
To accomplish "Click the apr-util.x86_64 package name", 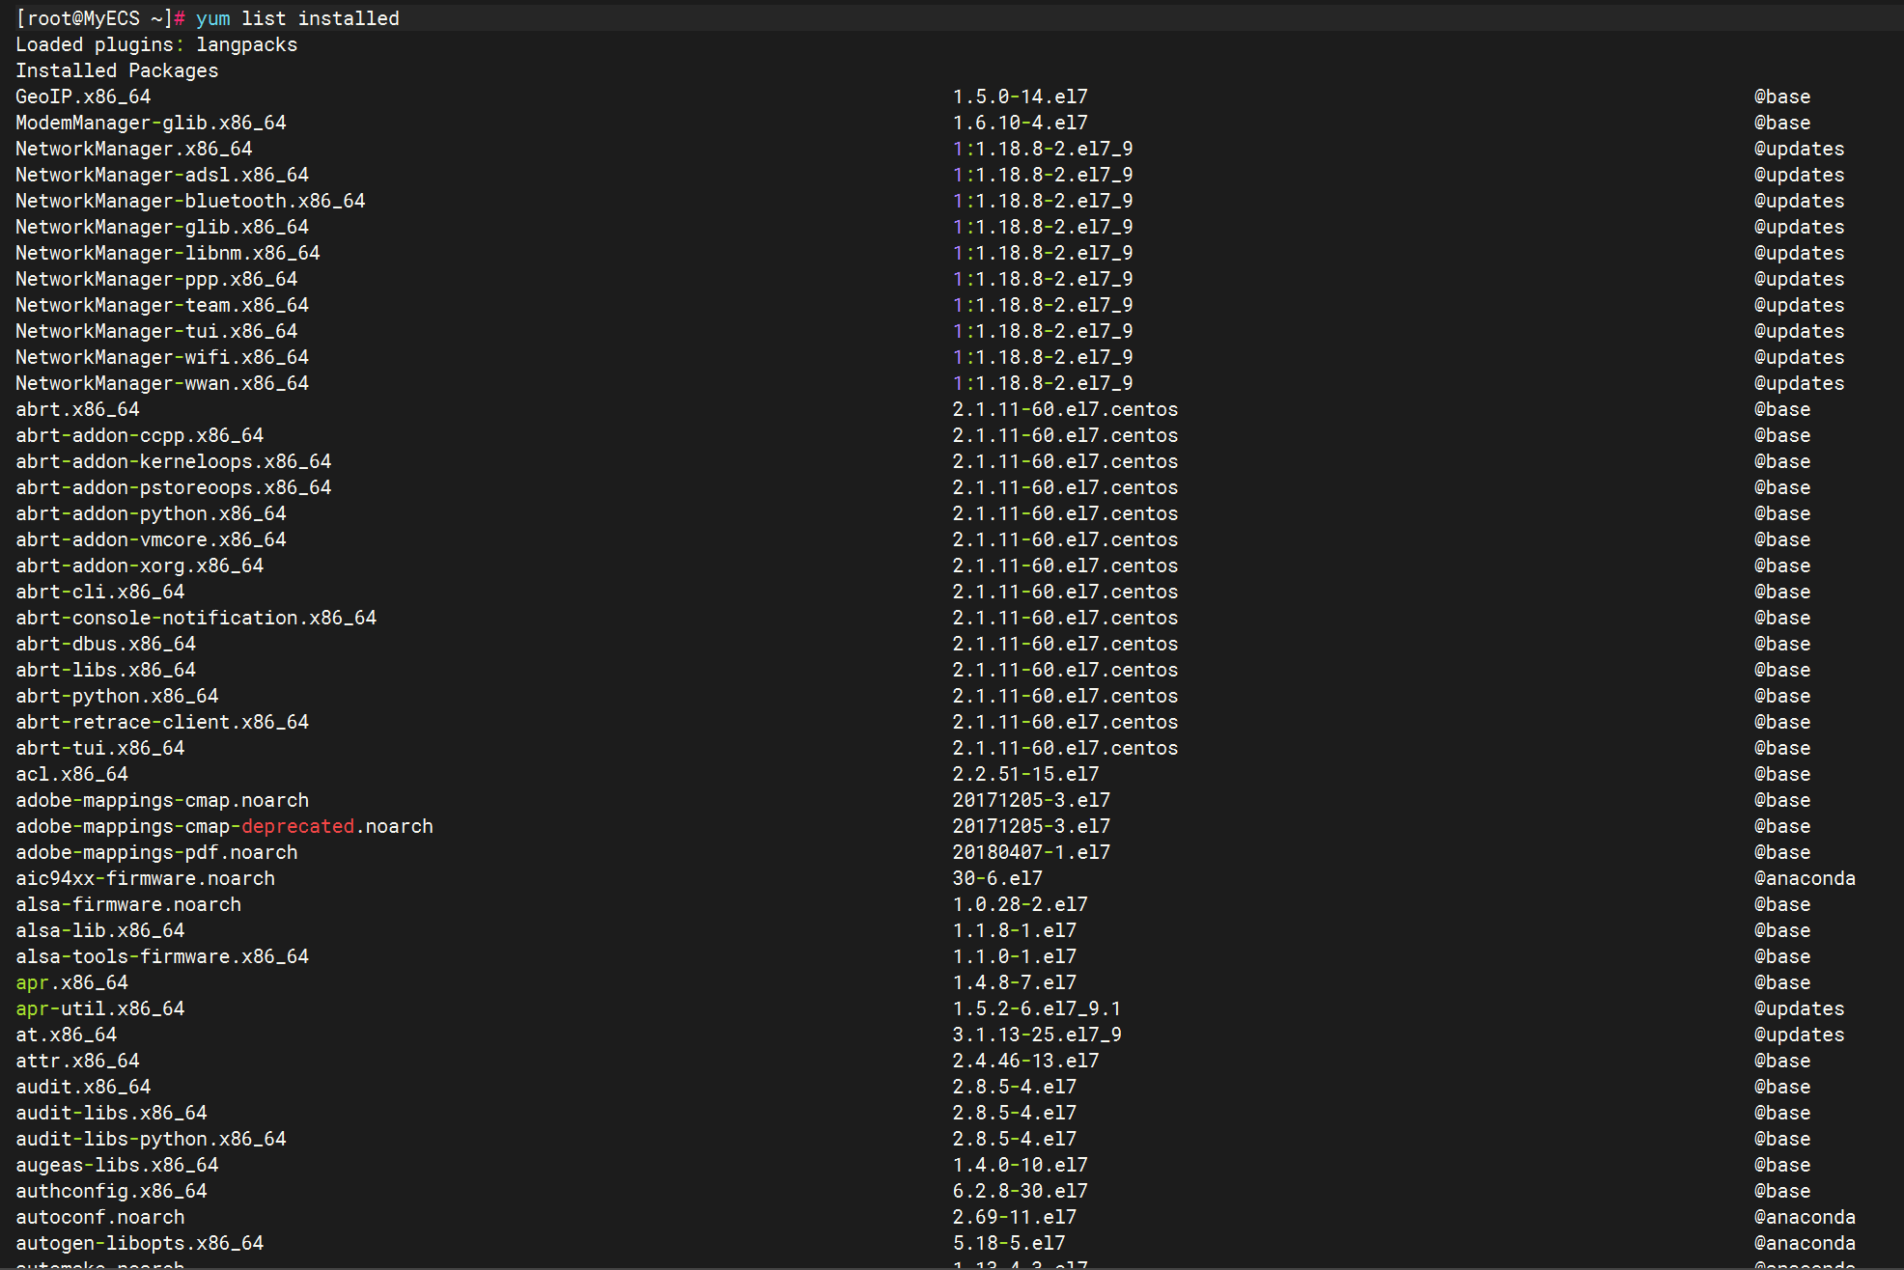I will coord(99,1008).
